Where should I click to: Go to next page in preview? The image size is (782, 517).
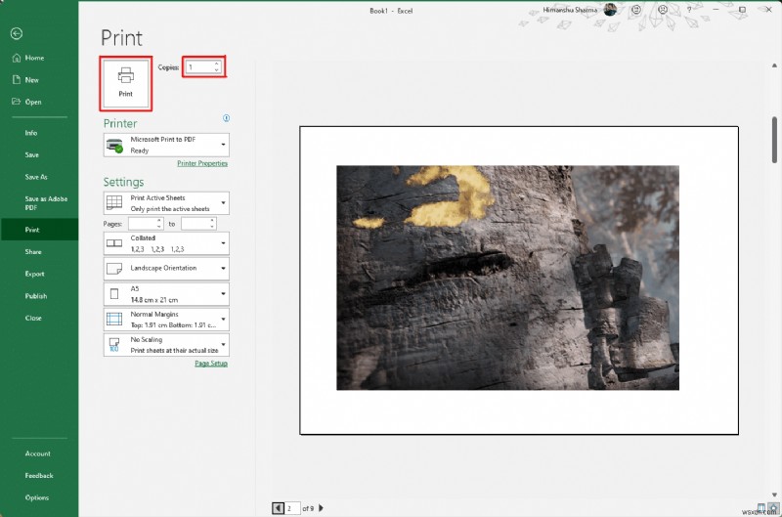322,507
